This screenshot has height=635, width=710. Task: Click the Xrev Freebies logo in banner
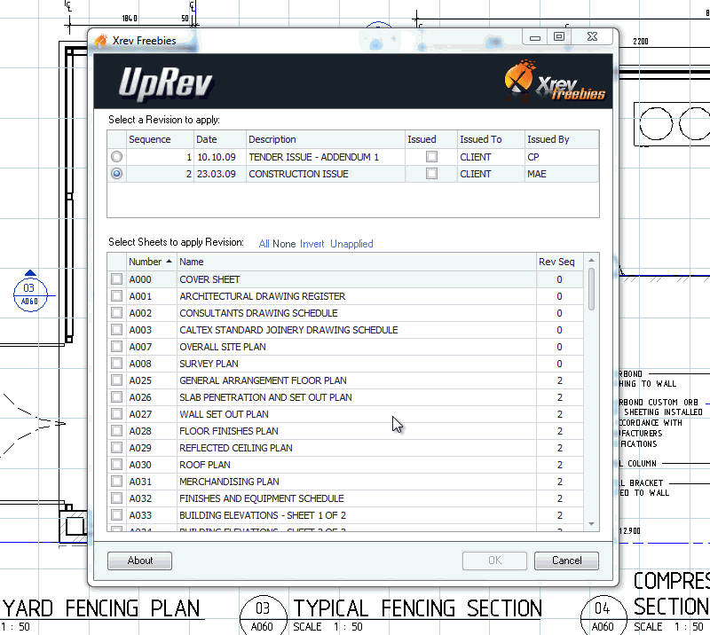[556, 82]
